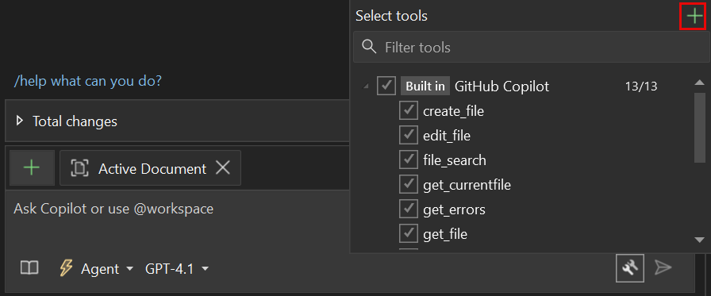This screenshot has width=711, height=296.
Task: Click the get_errors label
Action: coord(454,210)
